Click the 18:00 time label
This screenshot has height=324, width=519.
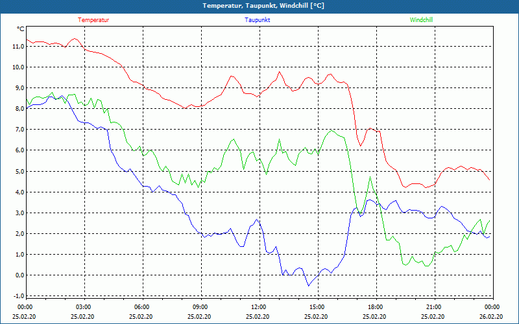click(376, 307)
